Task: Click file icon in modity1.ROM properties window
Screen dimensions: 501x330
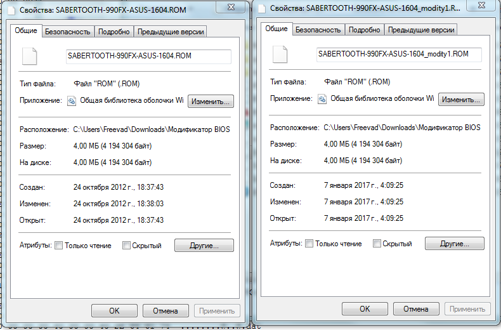Action: click(280, 55)
